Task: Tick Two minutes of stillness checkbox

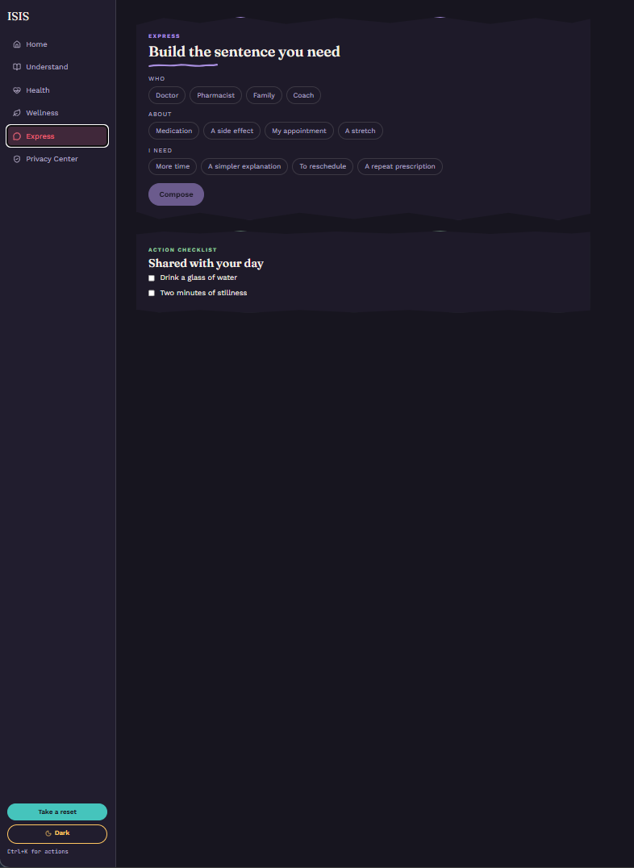Action: [x=152, y=293]
